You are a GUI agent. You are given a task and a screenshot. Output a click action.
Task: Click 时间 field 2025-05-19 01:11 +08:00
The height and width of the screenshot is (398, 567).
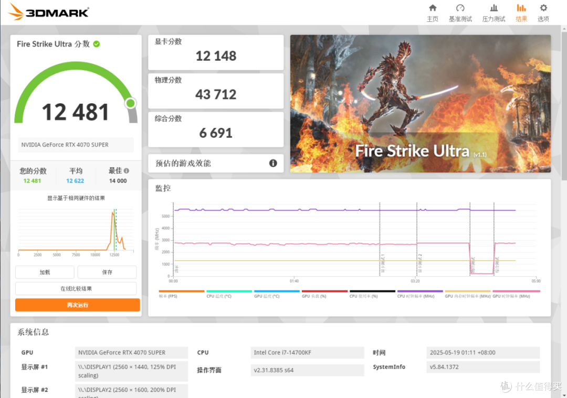[x=483, y=352]
